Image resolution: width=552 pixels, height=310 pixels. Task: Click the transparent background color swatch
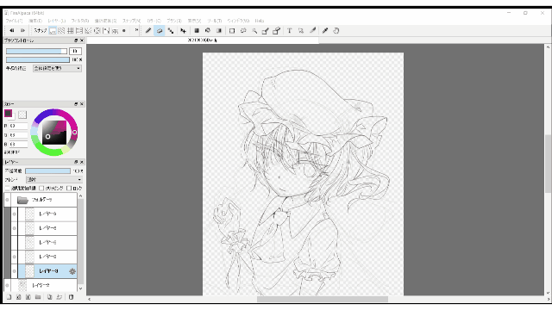(x=22, y=115)
